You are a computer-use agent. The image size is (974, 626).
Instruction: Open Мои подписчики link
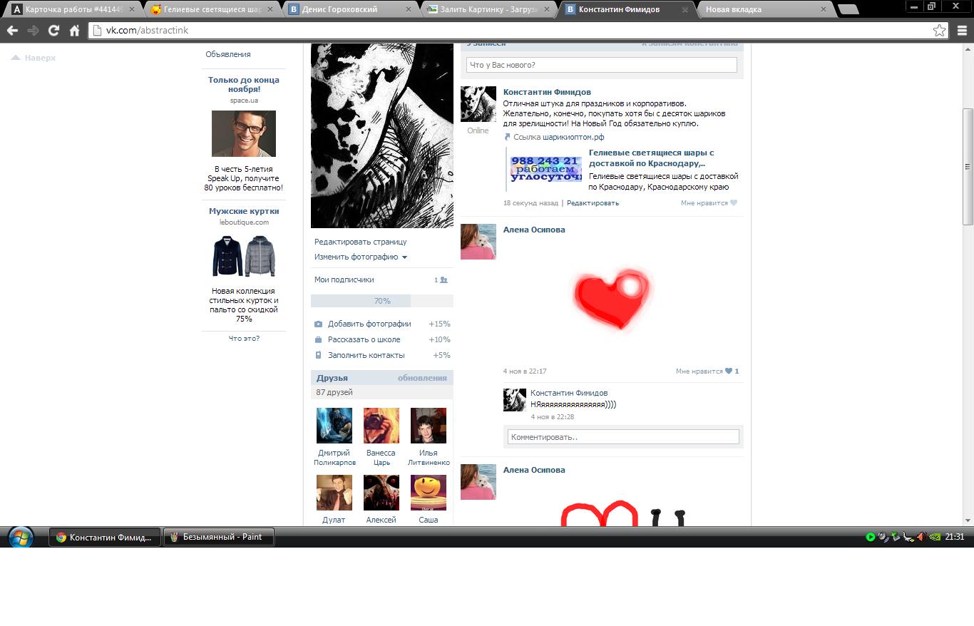pos(344,280)
